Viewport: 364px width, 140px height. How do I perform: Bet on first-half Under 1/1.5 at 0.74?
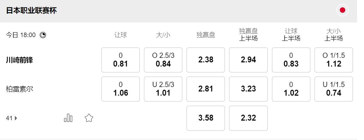[334, 89]
